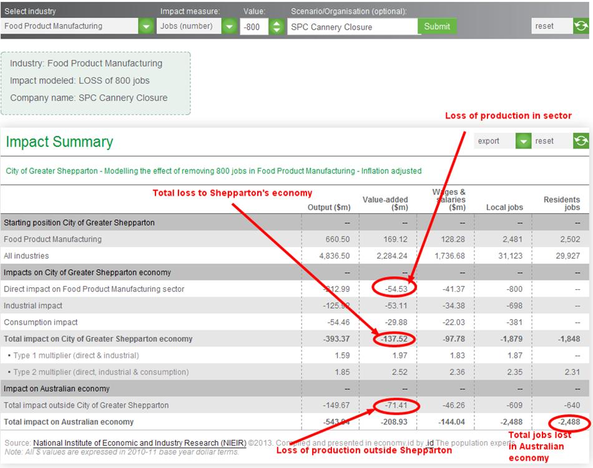
Task: Click the top toolbar reset refresh icon
Action: click(581, 26)
